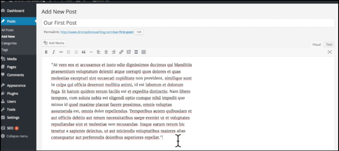339x151 pixels.
Task: Click the post title field
Action: pos(188,23)
